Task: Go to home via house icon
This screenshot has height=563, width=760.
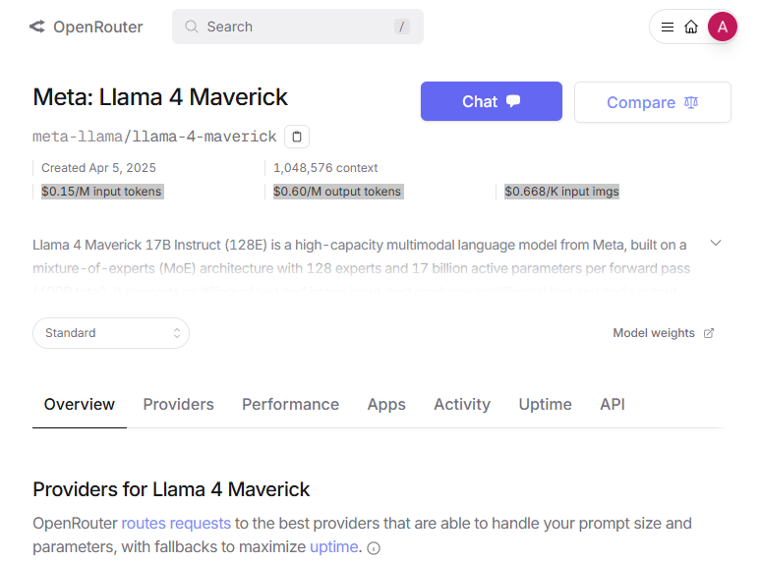Action: (x=691, y=28)
